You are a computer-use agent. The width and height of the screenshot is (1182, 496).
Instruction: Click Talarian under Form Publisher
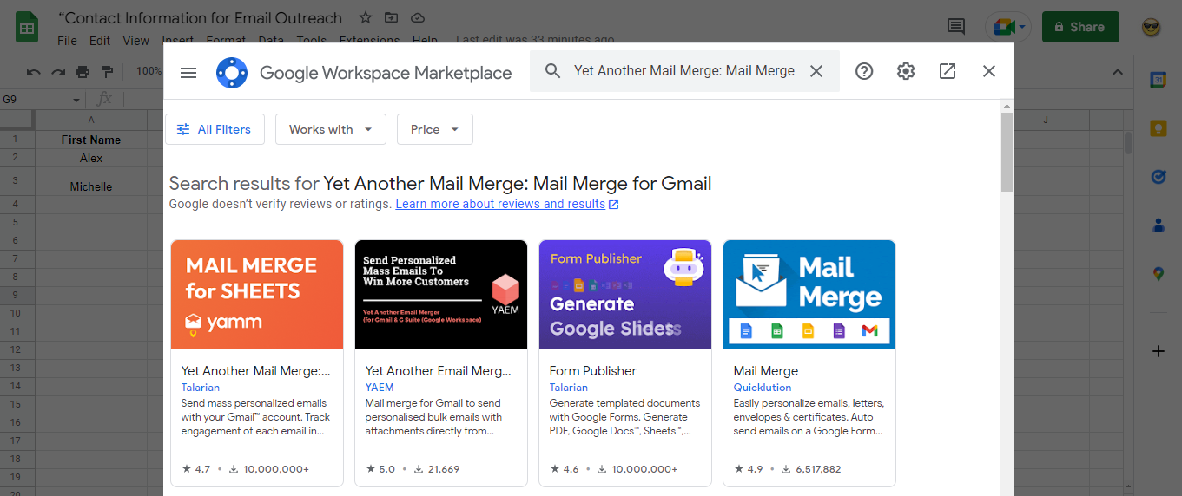click(569, 388)
